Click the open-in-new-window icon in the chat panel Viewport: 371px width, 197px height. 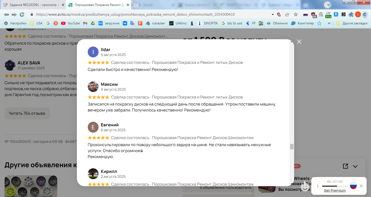[345, 166]
